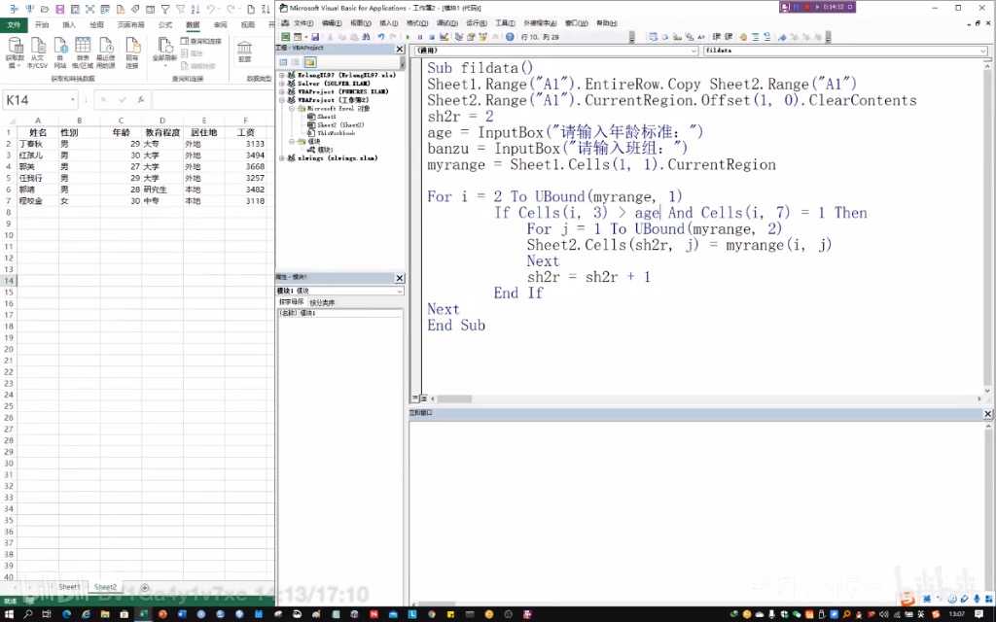Image resolution: width=996 pixels, height=622 pixels.
Task: Switch to the Sheet2 worksheet tab
Action: (x=105, y=587)
